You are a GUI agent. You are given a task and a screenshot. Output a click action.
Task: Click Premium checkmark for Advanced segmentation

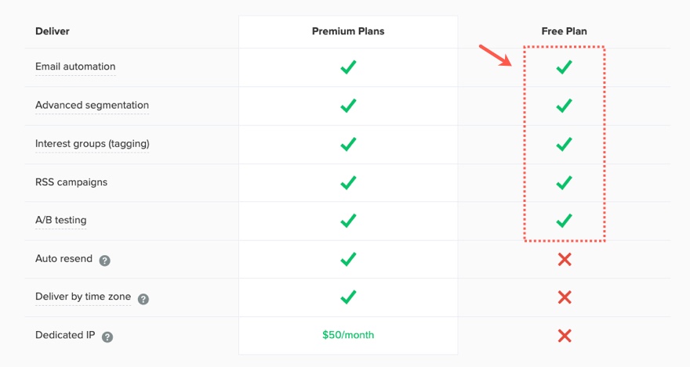coord(348,106)
